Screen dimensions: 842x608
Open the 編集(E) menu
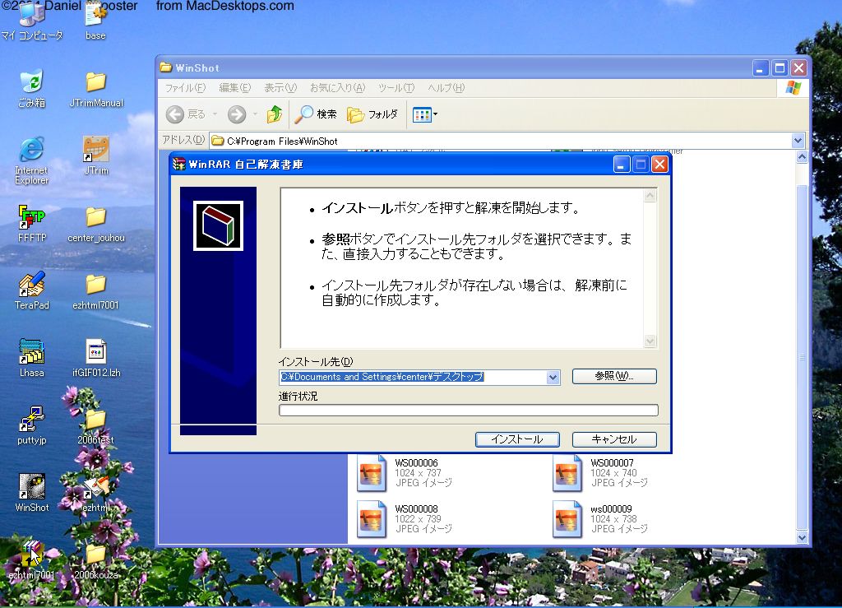coord(234,87)
